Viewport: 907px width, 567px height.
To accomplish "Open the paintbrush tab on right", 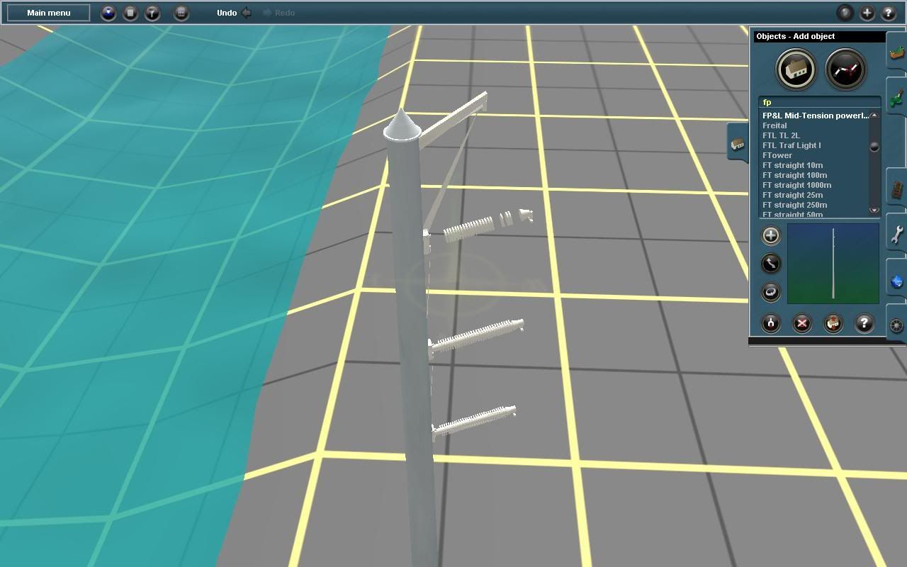I will coord(896,97).
